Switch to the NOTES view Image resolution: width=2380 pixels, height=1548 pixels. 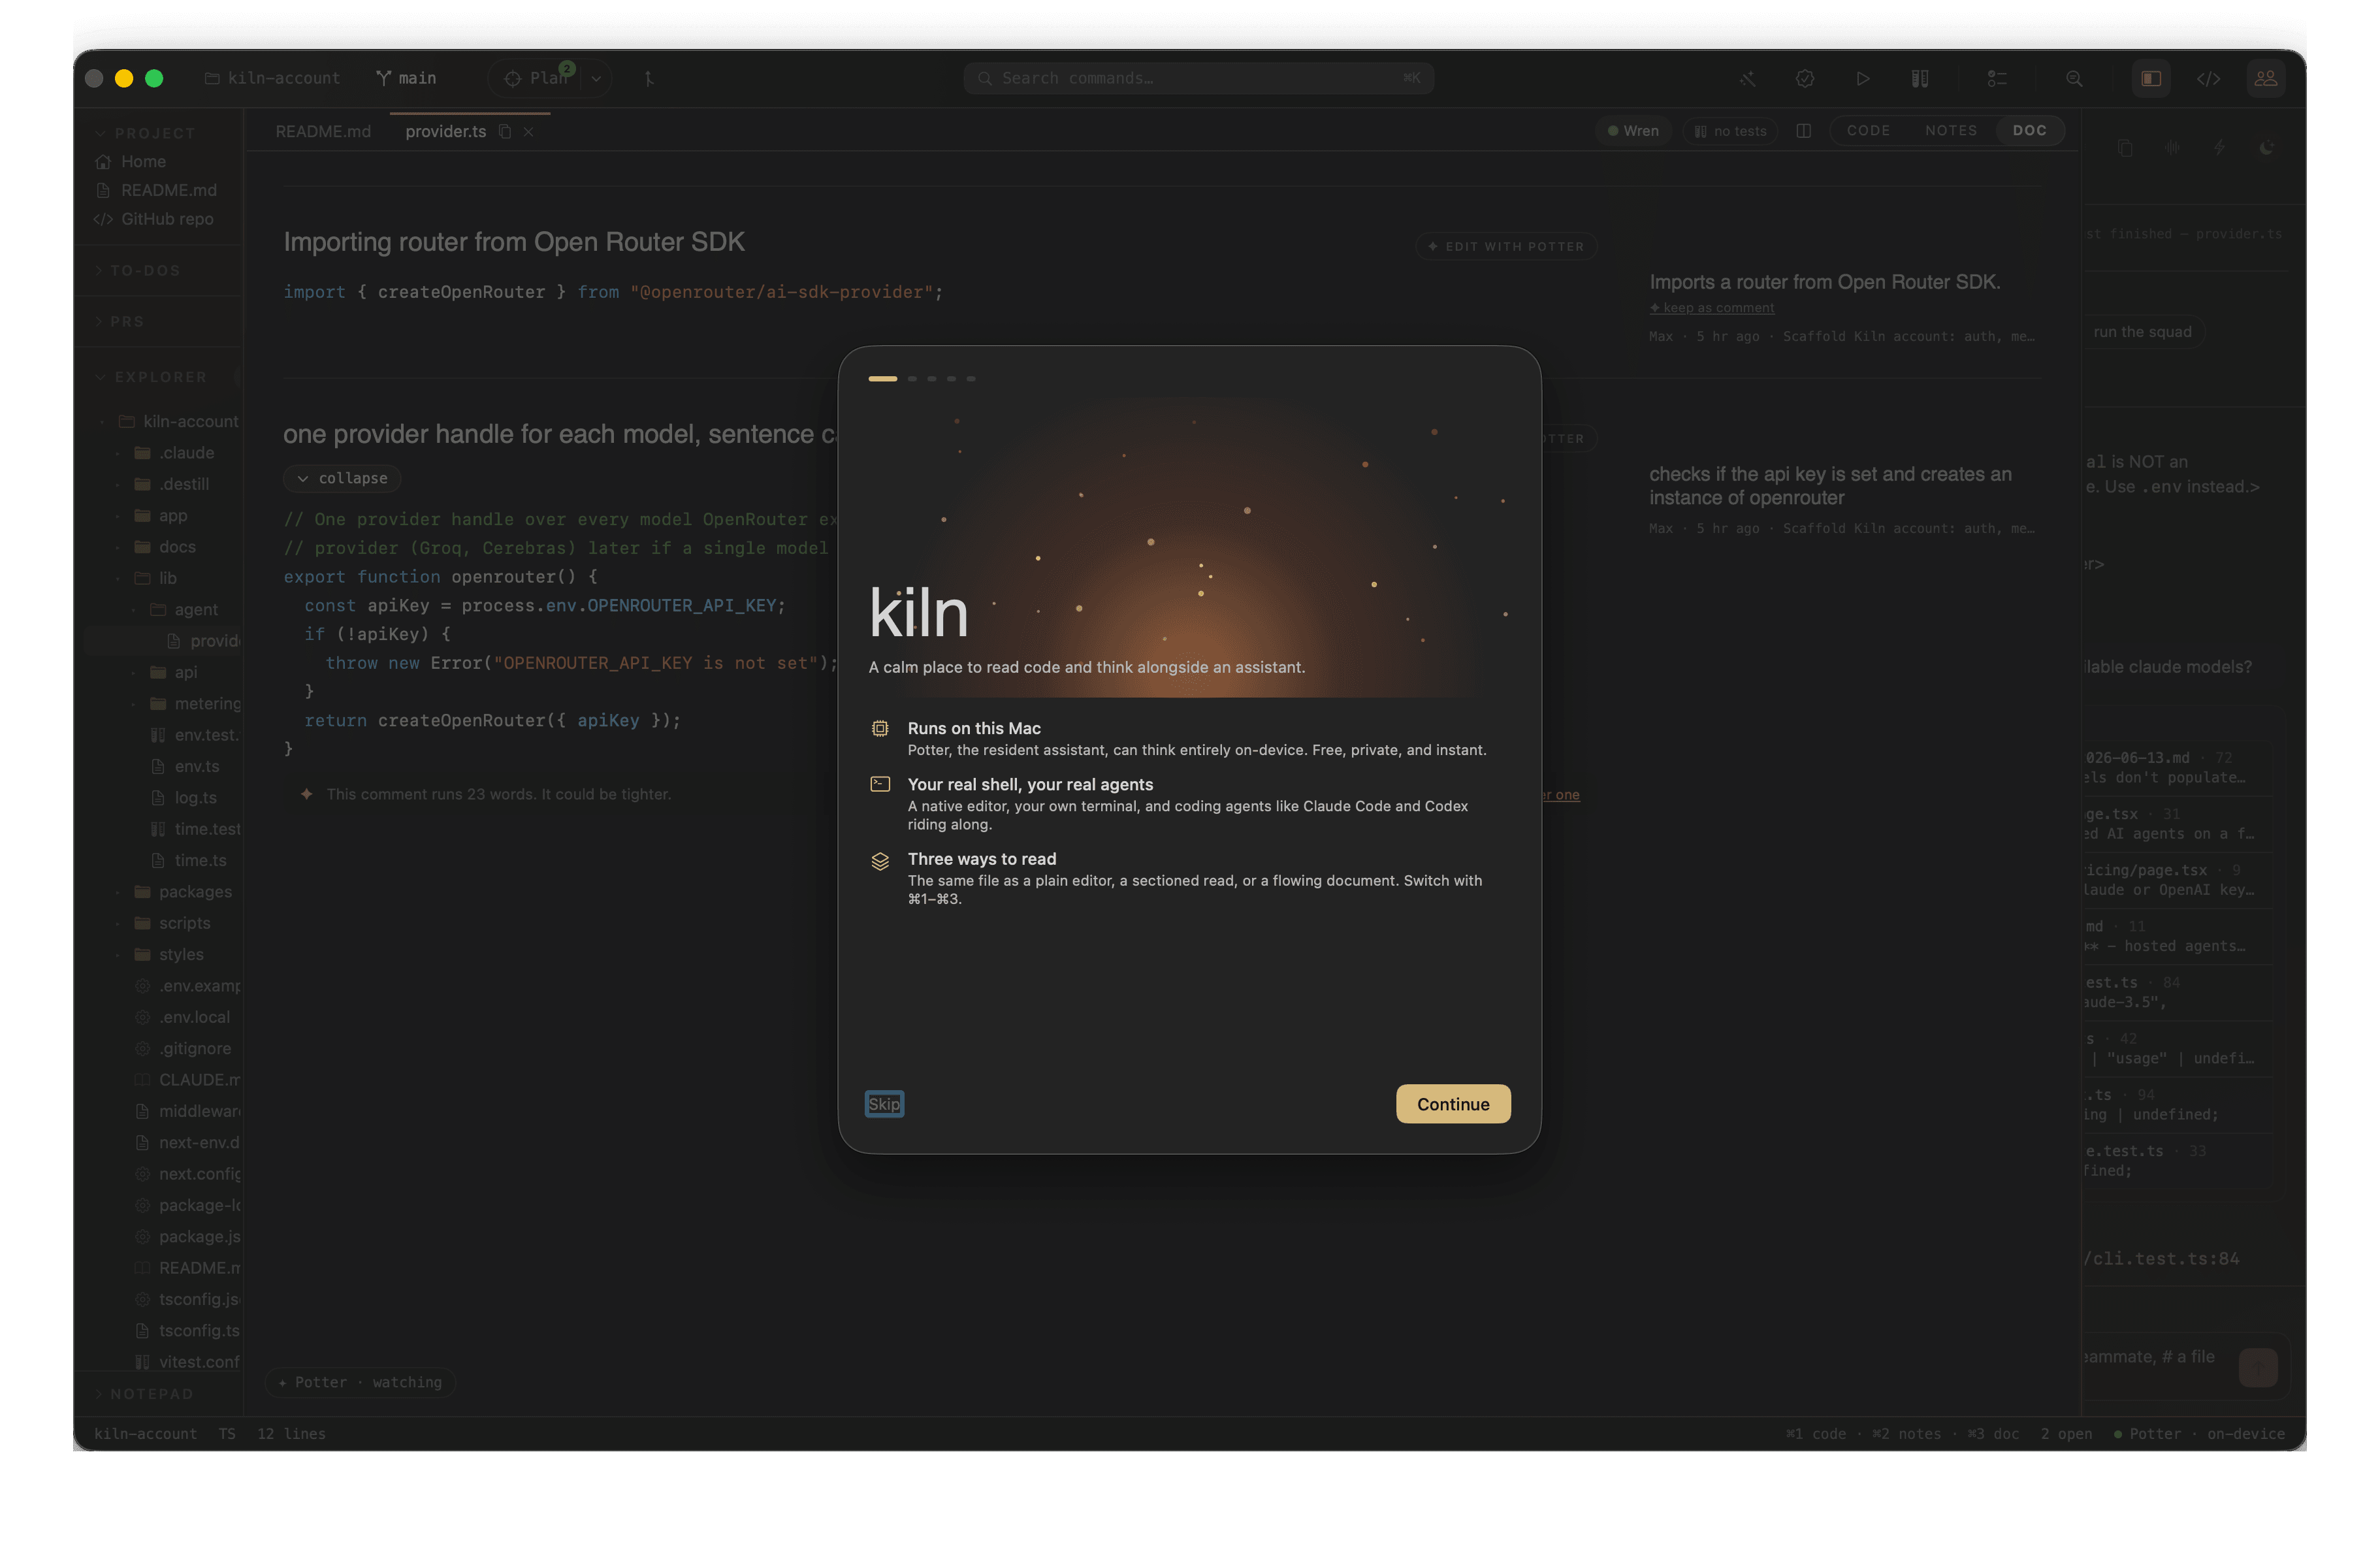(x=1950, y=131)
